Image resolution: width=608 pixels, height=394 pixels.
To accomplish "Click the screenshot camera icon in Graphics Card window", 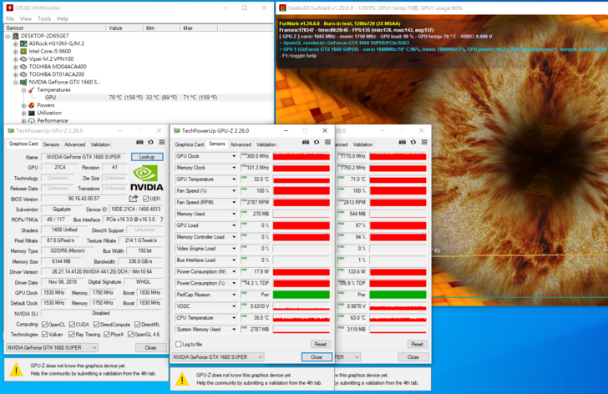I will pos(139,143).
